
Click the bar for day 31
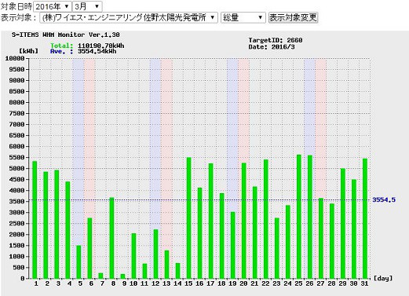(x=365, y=218)
